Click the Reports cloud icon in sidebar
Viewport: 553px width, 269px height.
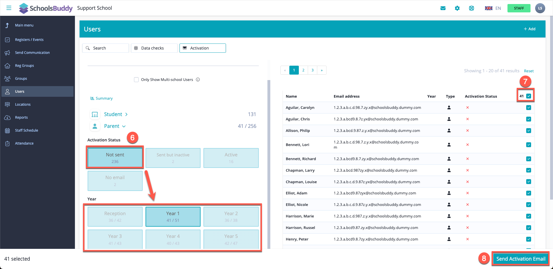[7, 118]
